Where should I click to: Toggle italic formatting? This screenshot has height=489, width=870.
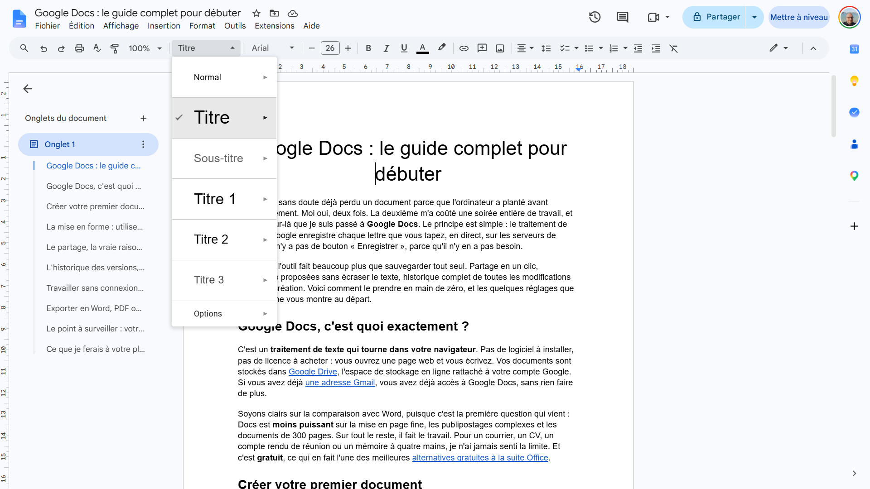pyautogui.click(x=386, y=48)
